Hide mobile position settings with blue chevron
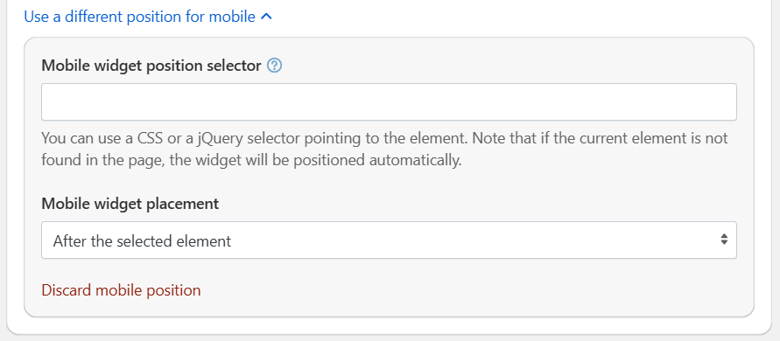The image size is (780, 341). [266, 17]
